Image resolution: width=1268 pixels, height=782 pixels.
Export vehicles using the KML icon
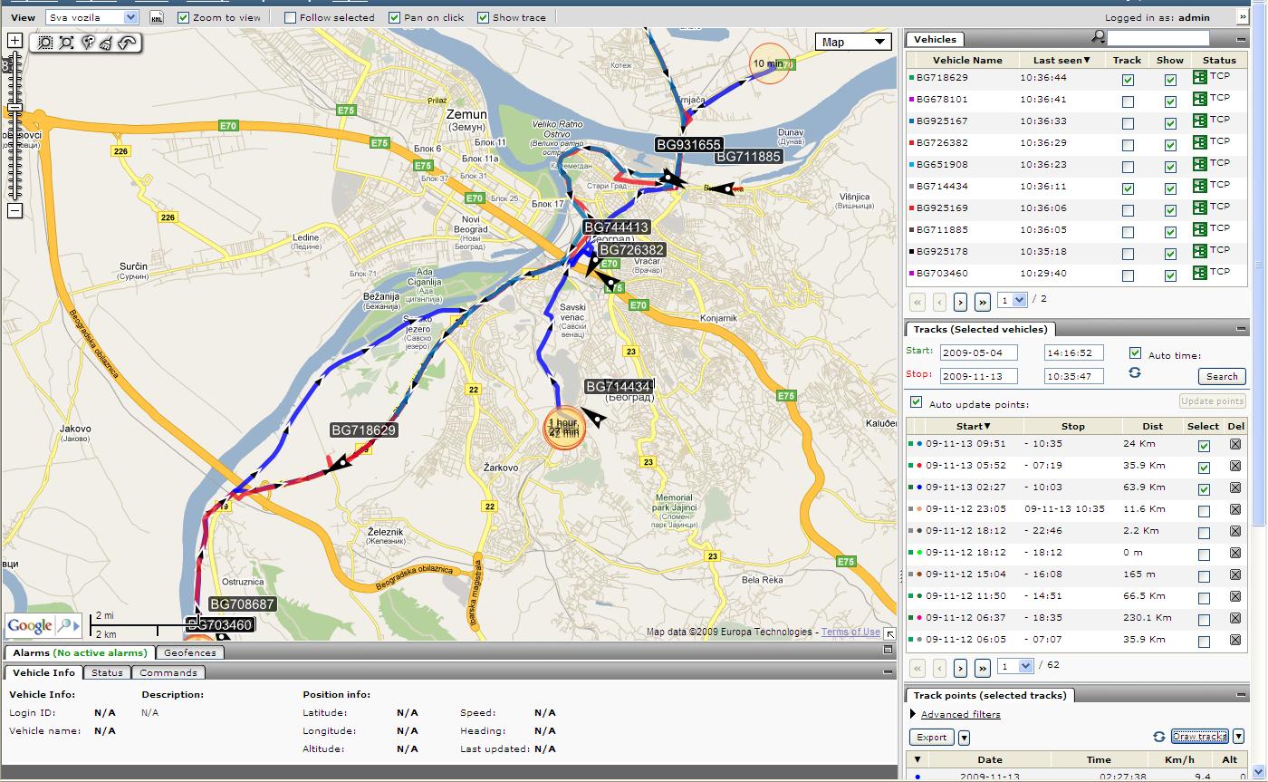157,17
